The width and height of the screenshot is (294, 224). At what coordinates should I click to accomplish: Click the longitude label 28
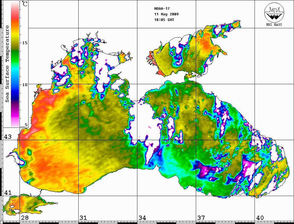click(x=24, y=218)
